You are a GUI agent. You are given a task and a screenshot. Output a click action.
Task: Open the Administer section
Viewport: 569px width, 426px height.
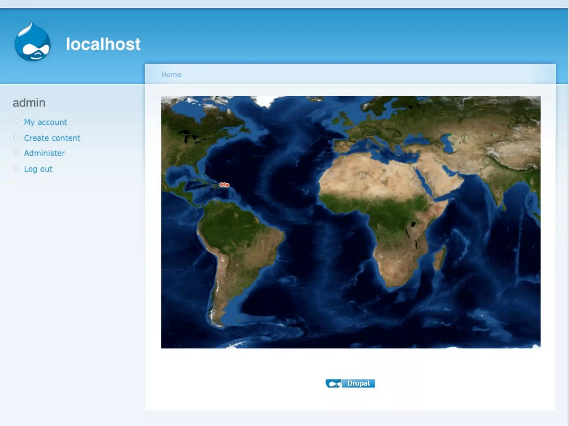click(x=44, y=153)
